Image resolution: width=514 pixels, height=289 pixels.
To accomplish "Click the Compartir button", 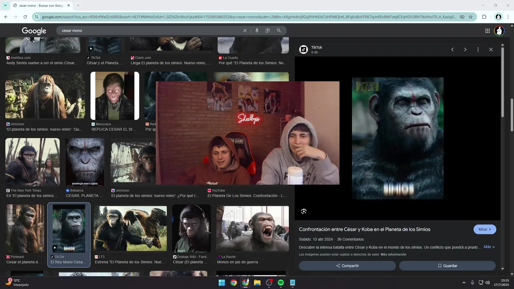I will [347, 266].
